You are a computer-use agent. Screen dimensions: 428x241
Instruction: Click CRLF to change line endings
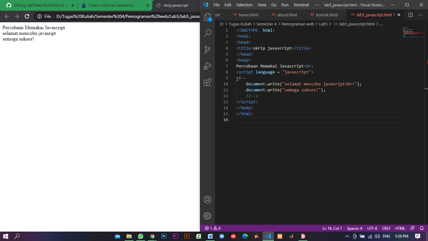tap(386, 228)
